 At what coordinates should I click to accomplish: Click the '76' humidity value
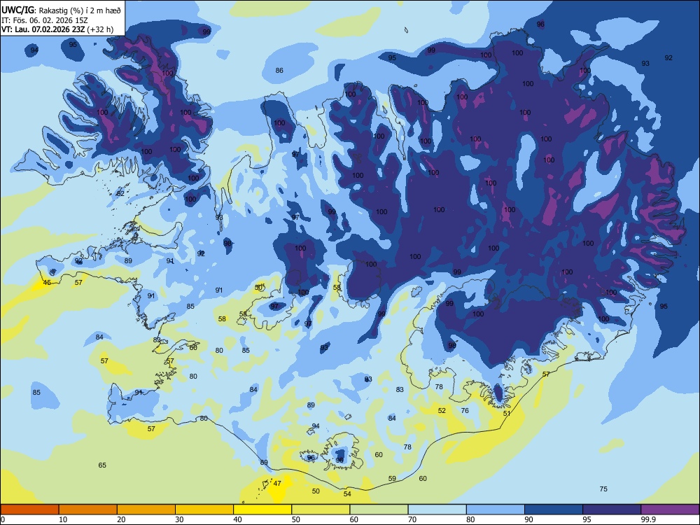click(465, 411)
